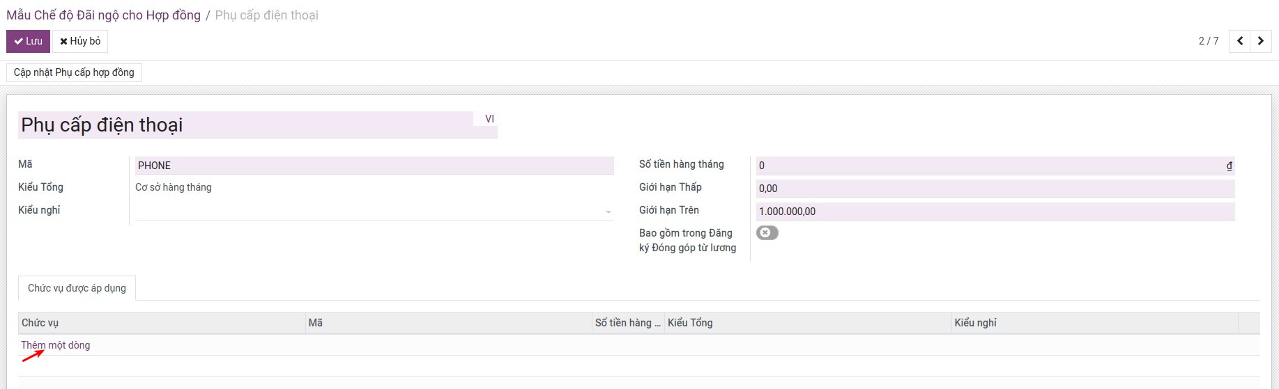
Task: Edit the Phụ cấp điện thoại name field
Action: (x=245, y=125)
